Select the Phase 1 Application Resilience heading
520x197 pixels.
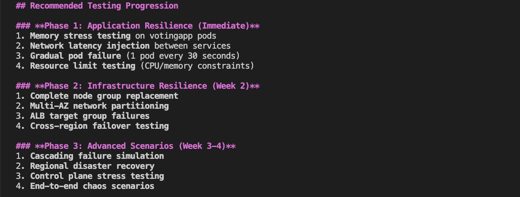click(x=138, y=26)
